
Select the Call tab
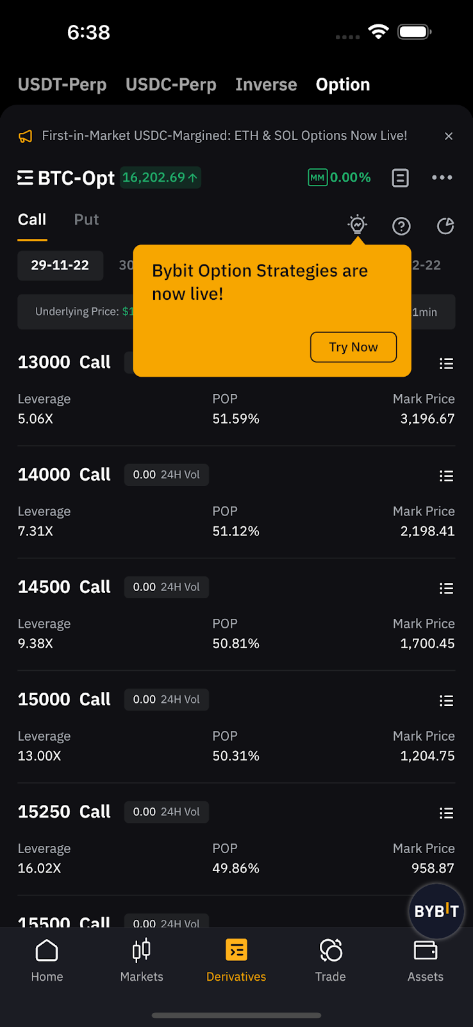(x=32, y=220)
